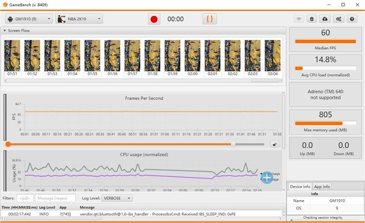This screenshot has width=365, height=223.
Task: Upload session with the cloud icon
Action: pyautogui.click(x=325, y=19)
